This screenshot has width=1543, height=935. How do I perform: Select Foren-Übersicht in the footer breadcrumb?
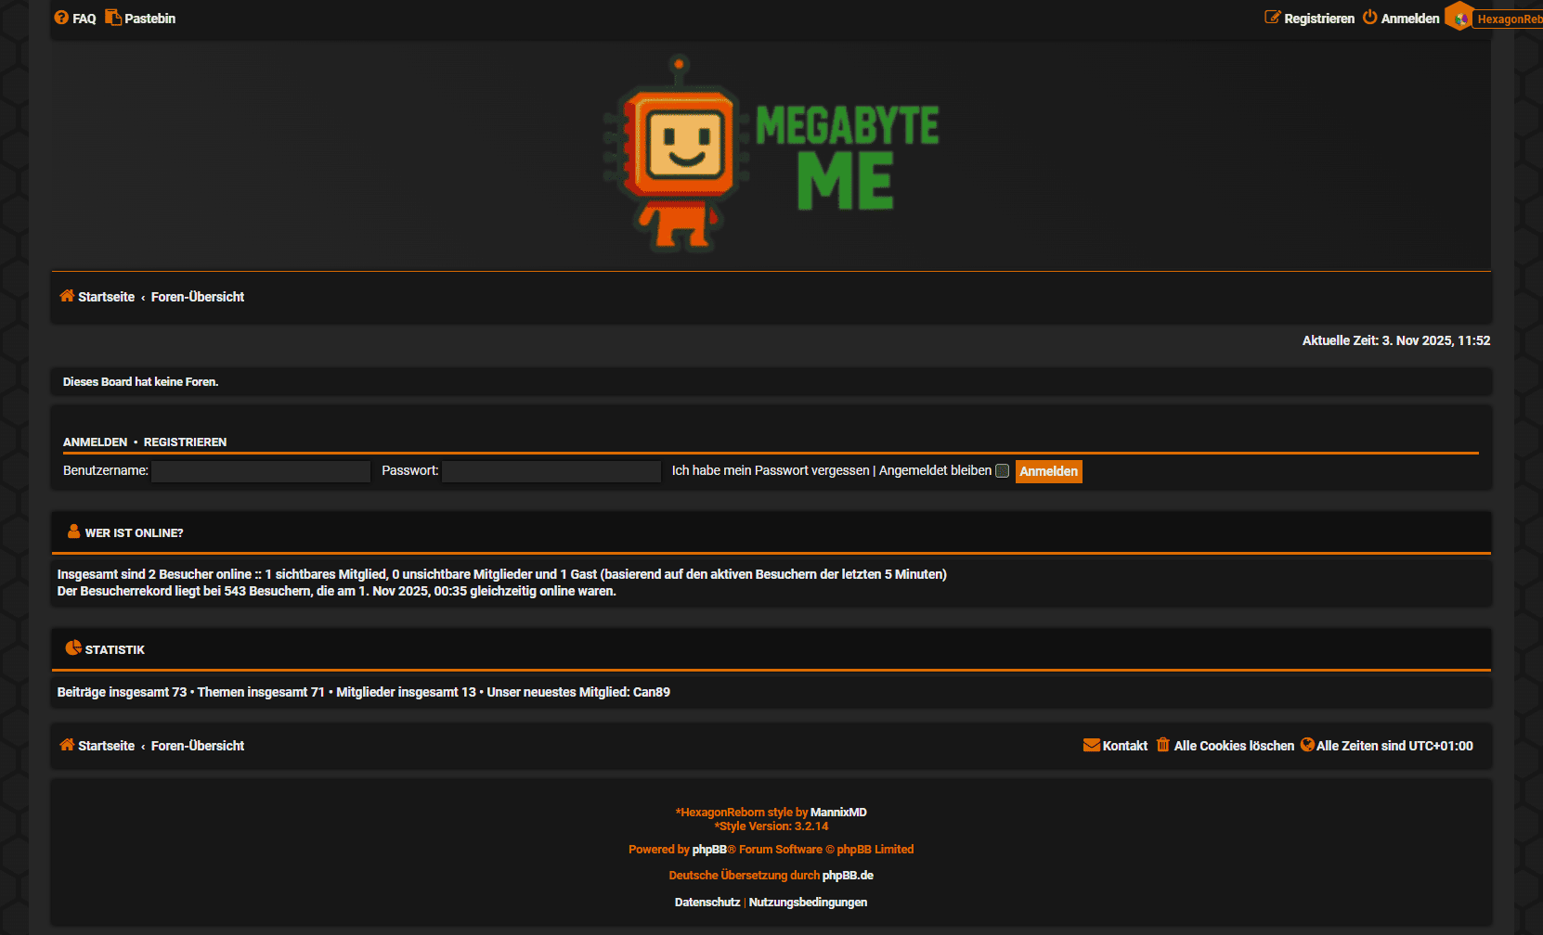[198, 746]
